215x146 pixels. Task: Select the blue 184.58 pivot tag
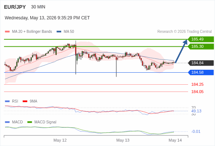pos(201,72)
